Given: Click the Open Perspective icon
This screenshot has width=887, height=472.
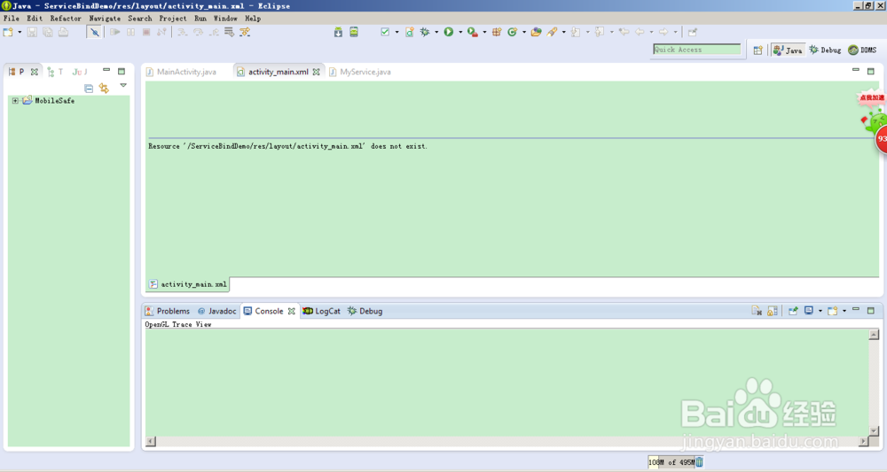Looking at the screenshot, I should tap(758, 50).
